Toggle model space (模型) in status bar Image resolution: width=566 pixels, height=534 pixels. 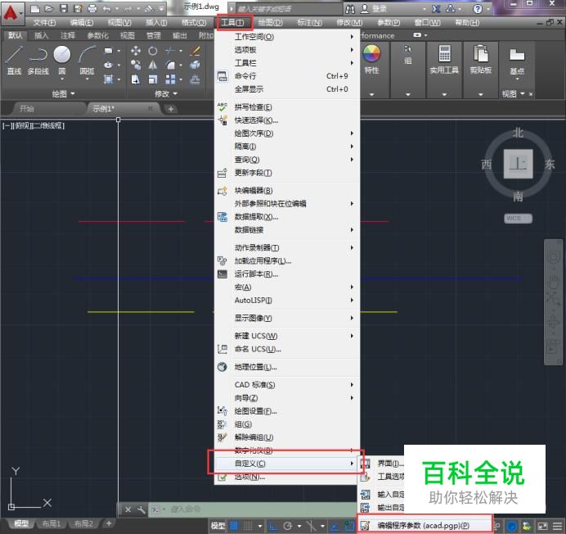point(218,526)
